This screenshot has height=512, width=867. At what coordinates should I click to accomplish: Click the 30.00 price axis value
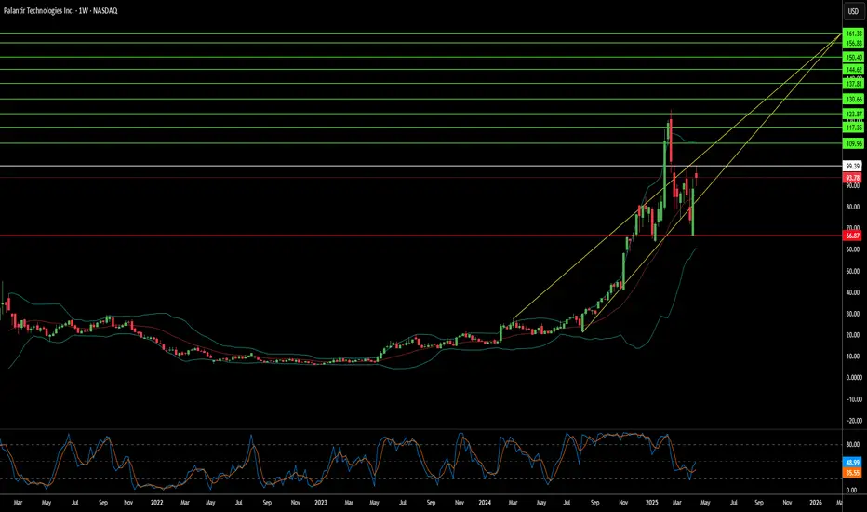point(853,314)
